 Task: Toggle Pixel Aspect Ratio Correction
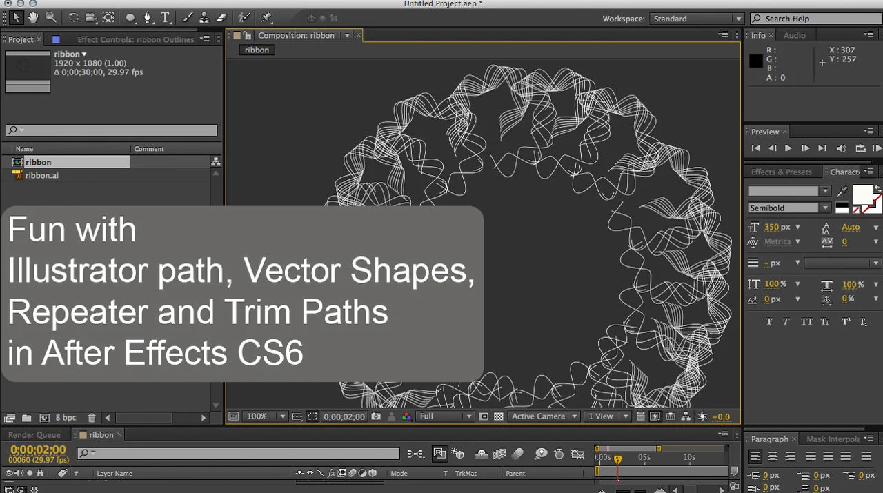tap(641, 416)
